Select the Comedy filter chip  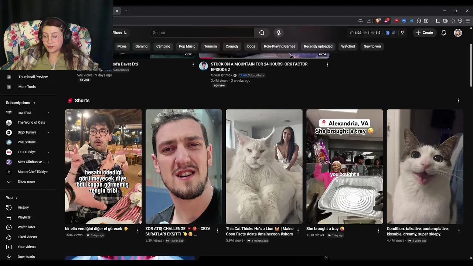point(232,46)
